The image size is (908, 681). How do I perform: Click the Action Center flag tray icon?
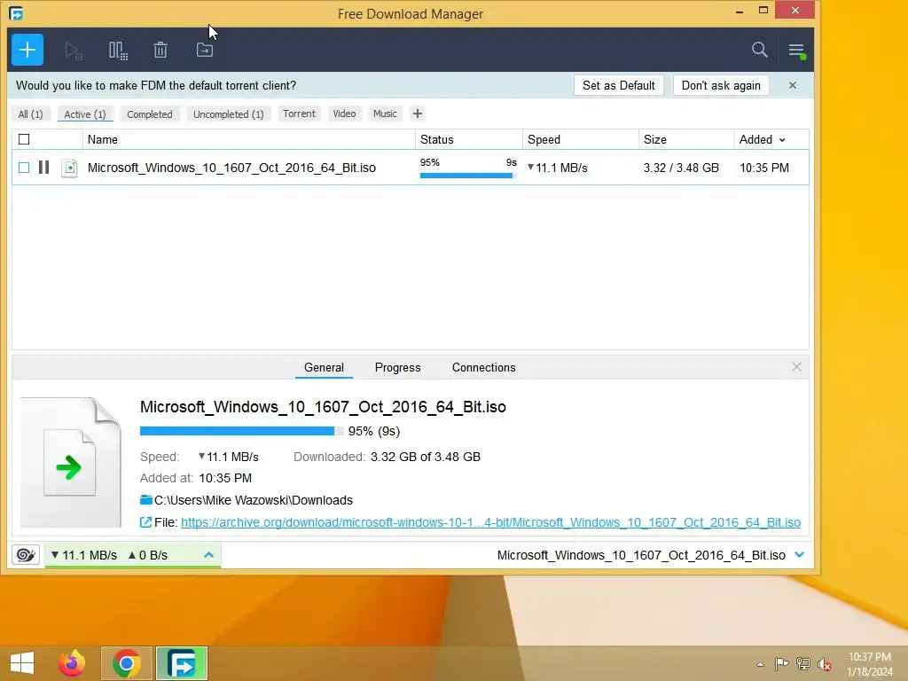point(782,663)
